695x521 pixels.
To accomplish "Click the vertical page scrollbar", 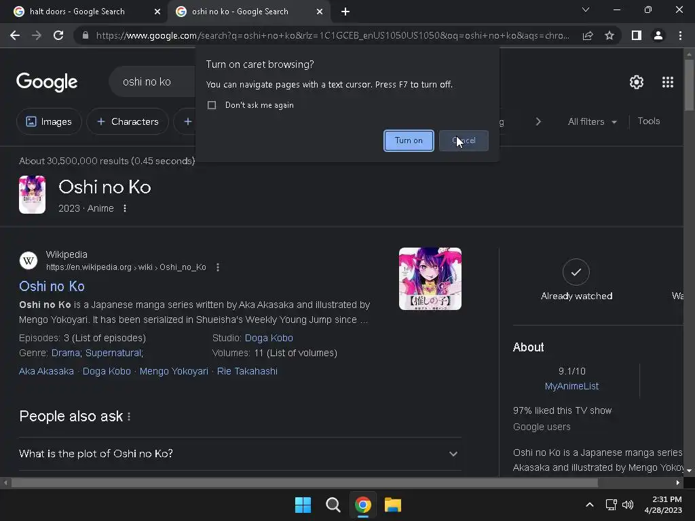I will 689,85.
